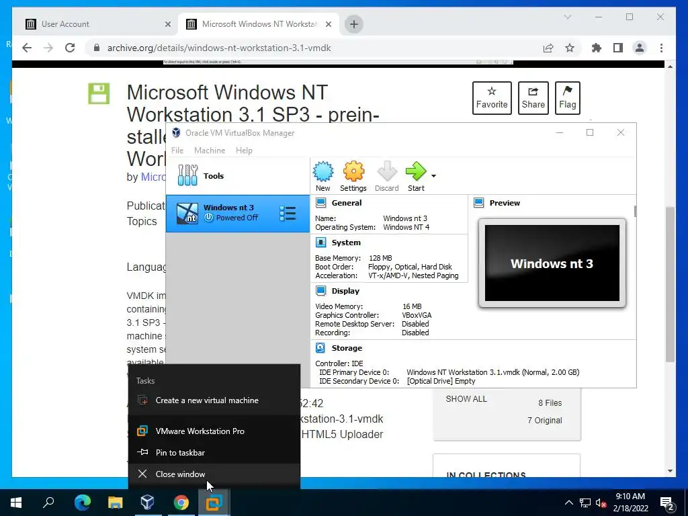The width and height of the screenshot is (688, 516).
Task: Reload the archive.org page
Action: [x=70, y=48]
